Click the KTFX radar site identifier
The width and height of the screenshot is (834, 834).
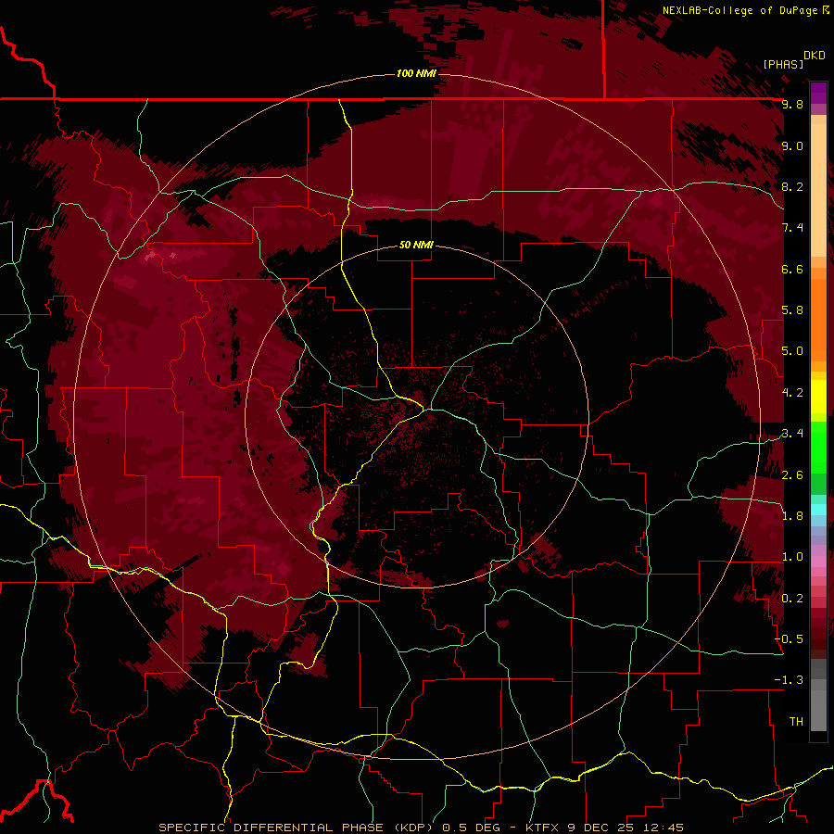(x=544, y=828)
